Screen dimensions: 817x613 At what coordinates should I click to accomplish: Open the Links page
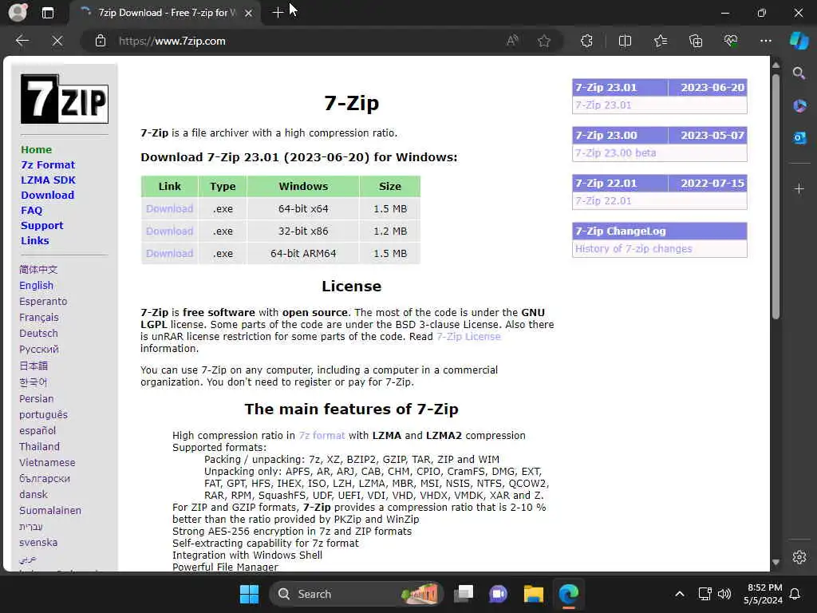(x=35, y=240)
